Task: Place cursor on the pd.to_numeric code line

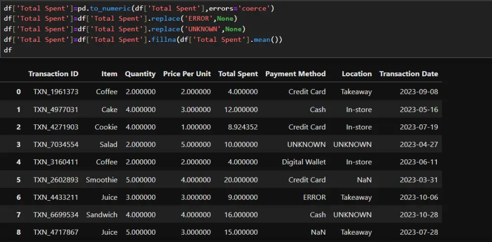Action: tap(139, 8)
